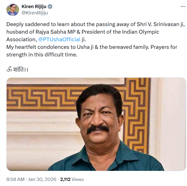Click the blue verified badge icon
The image size is (187, 186).
tap(50, 7)
